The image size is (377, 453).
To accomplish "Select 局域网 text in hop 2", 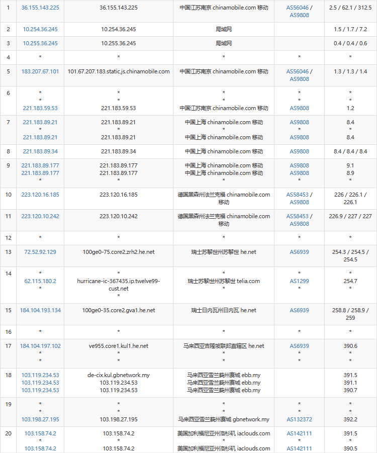I will tap(224, 29).
